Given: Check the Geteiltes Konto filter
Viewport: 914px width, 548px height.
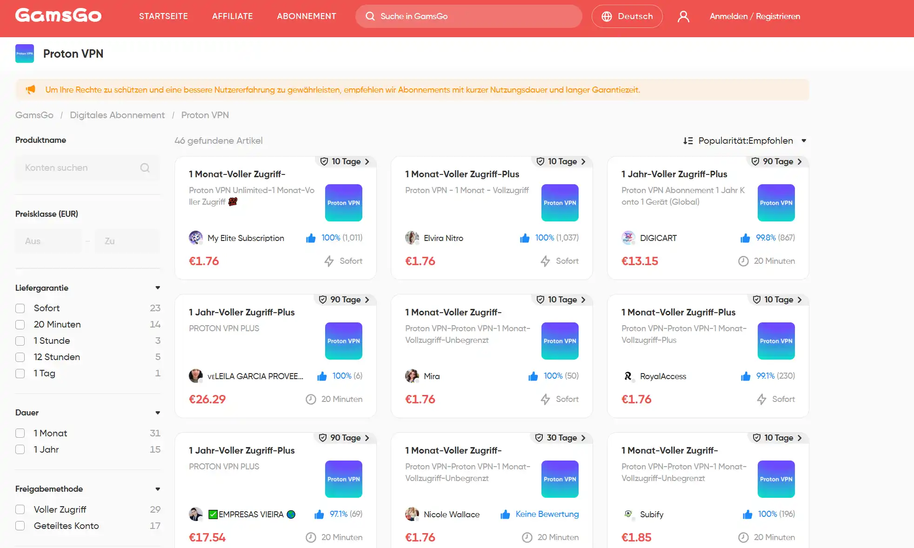Looking at the screenshot, I should tap(20, 526).
